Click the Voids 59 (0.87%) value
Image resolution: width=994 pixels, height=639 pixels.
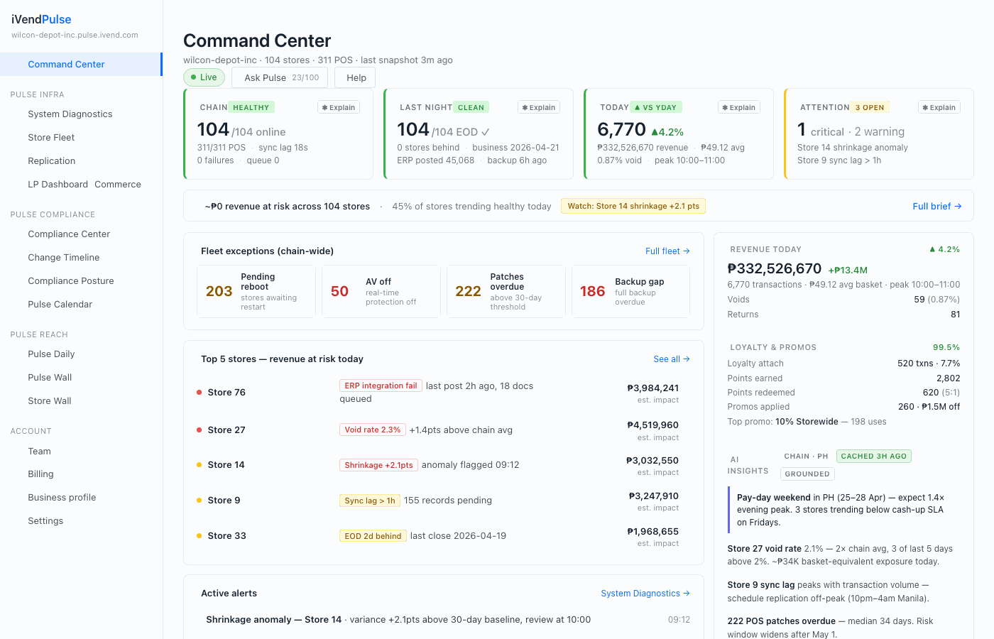tap(936, 299)
